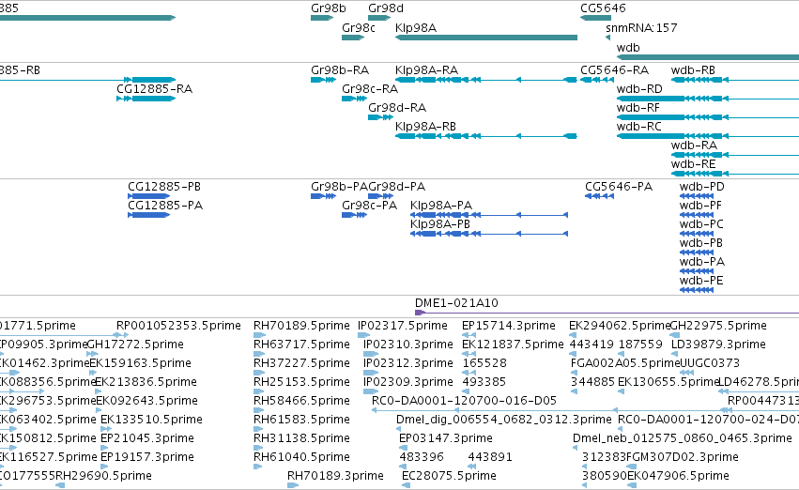Select the wdb-RE transcript label
799x490 pixels.
coord(693,164)
